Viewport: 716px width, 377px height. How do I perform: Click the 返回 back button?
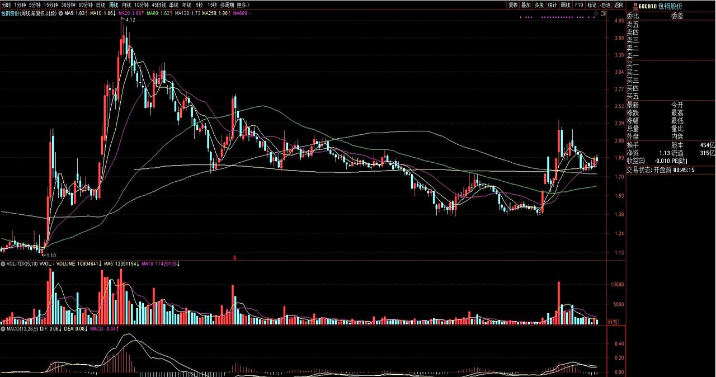tap(619, 4)
